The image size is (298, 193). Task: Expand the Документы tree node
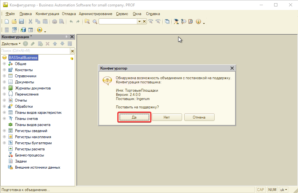5,82
